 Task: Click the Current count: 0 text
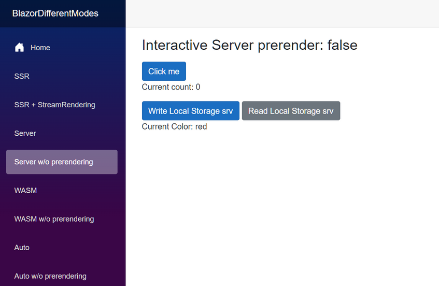(x=171, y=87)
